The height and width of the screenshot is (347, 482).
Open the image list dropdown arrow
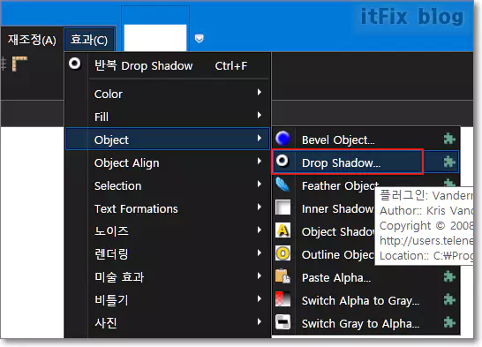pyautogui.click(x=200, y=39)
